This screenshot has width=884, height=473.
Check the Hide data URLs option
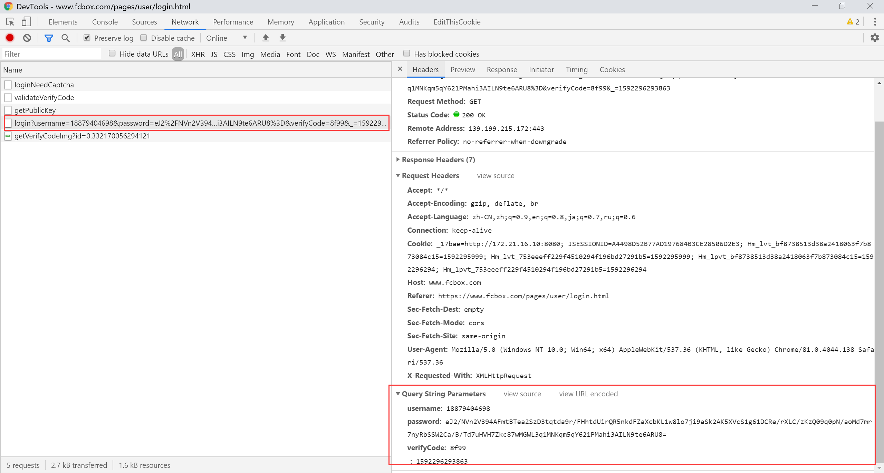click(x=112, y=54)
